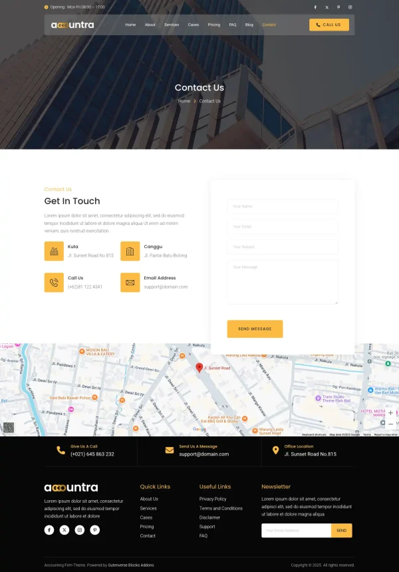399x572 pixels.
Task: Click the newsletter SEND button
Action: 341,531
